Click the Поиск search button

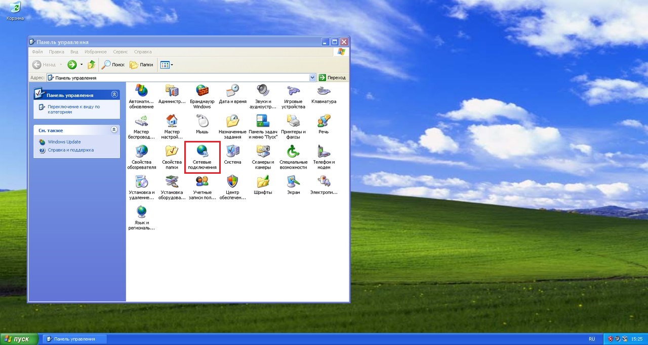(x=113, y=65)
